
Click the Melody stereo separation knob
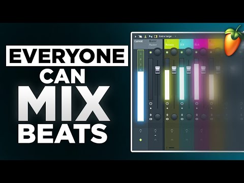[x=174, y=116]
